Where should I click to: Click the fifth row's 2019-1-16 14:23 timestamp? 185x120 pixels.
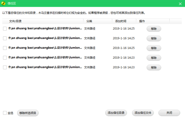click(x=124, y=67)
